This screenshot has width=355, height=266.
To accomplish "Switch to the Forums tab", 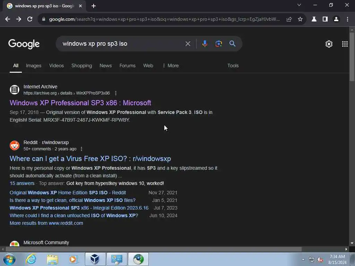I will point(128,65).
